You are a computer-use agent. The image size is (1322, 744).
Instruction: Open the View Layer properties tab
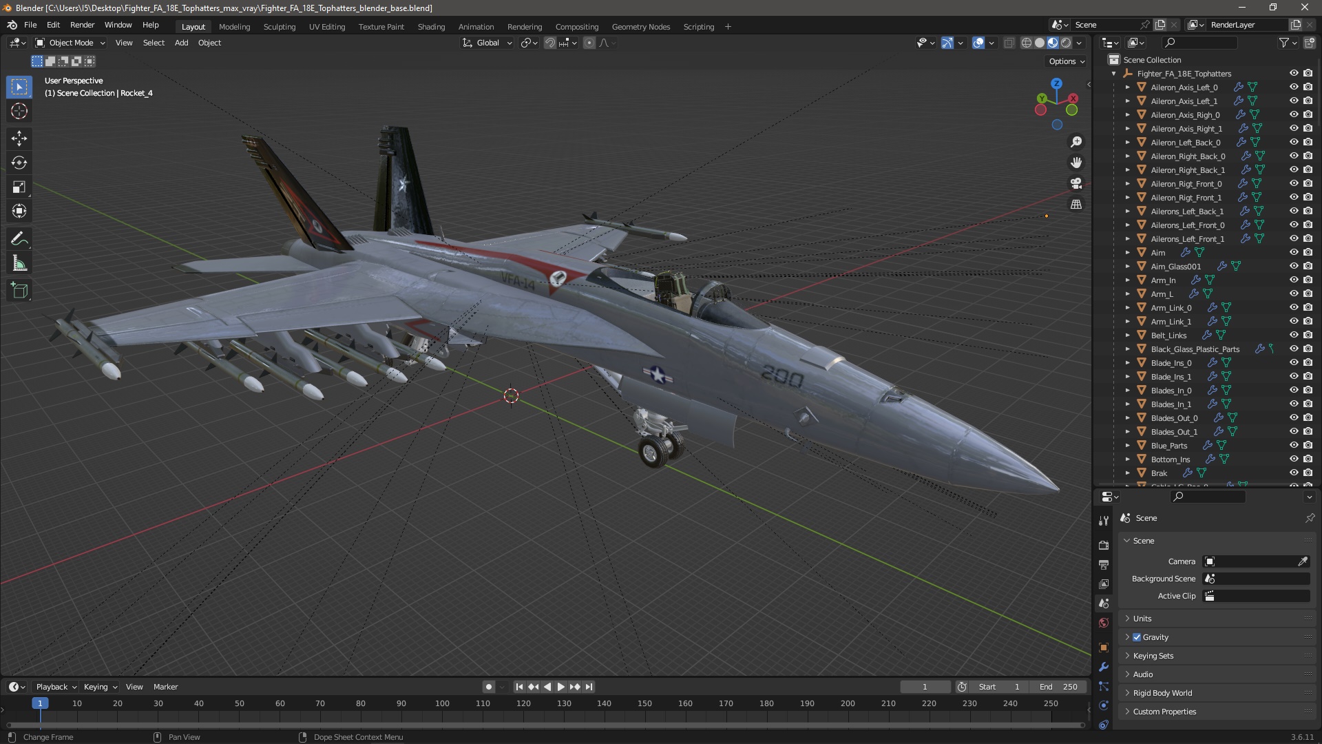click(x=1104, y=583)
